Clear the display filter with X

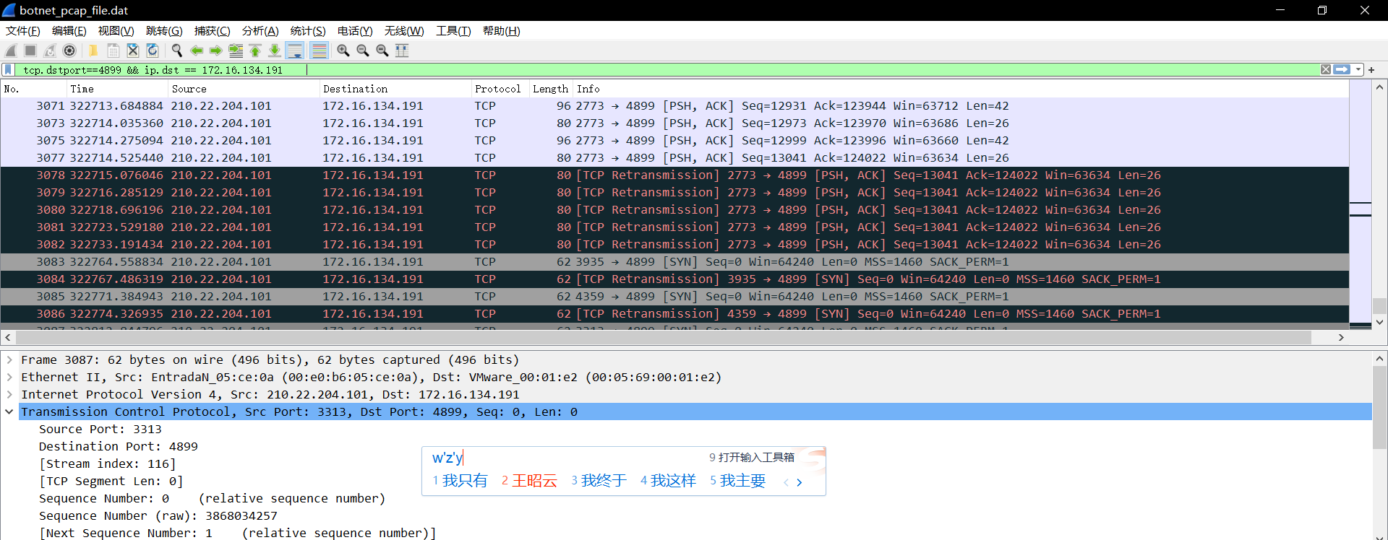tap(1326, 70)
